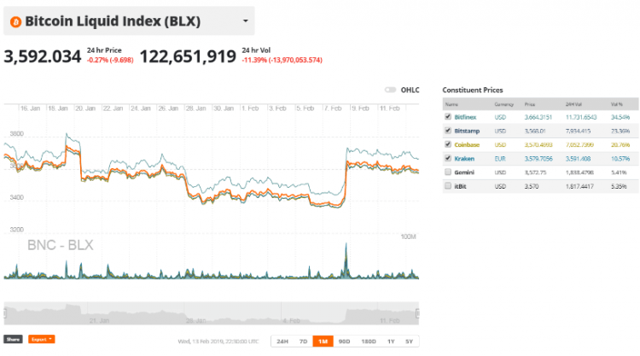This screenshot has height=356, width=640.
Task: Click the 20. Jan date label on chart
Action: coord(85,108)
